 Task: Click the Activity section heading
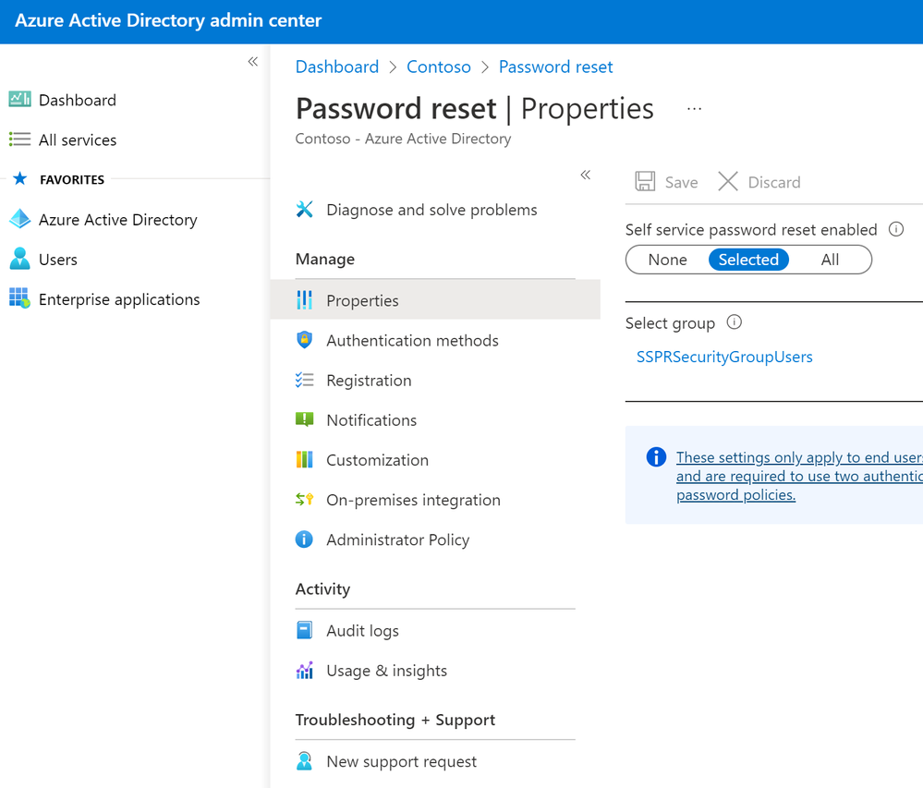[x=322, y=588]
